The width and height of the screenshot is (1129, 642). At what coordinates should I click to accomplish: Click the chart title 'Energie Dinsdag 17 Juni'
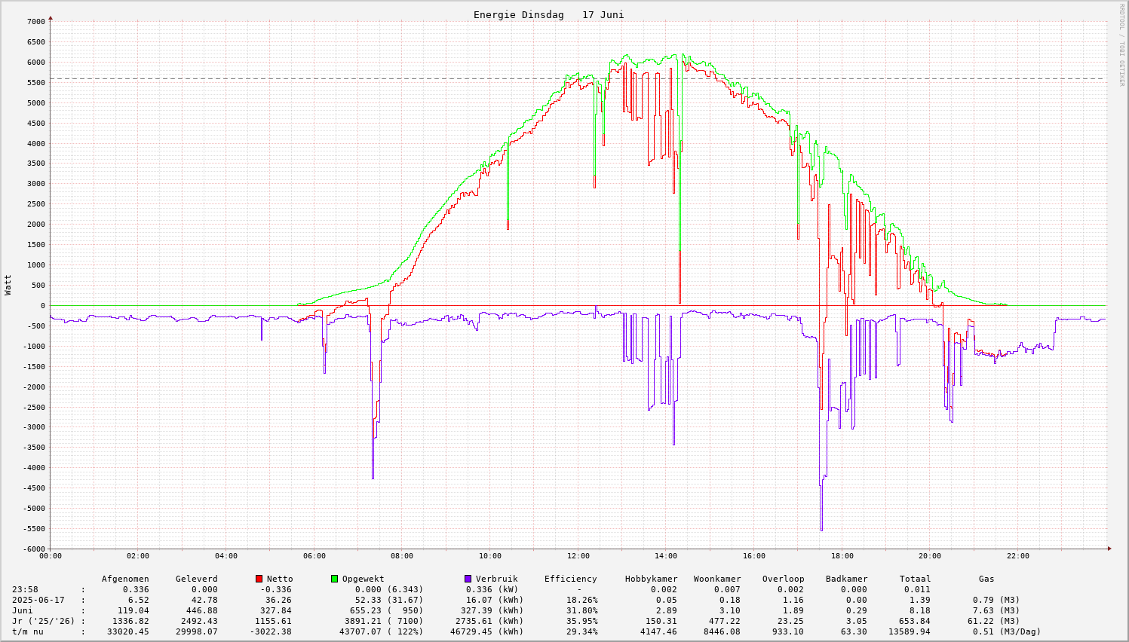[x=548, y=15]
